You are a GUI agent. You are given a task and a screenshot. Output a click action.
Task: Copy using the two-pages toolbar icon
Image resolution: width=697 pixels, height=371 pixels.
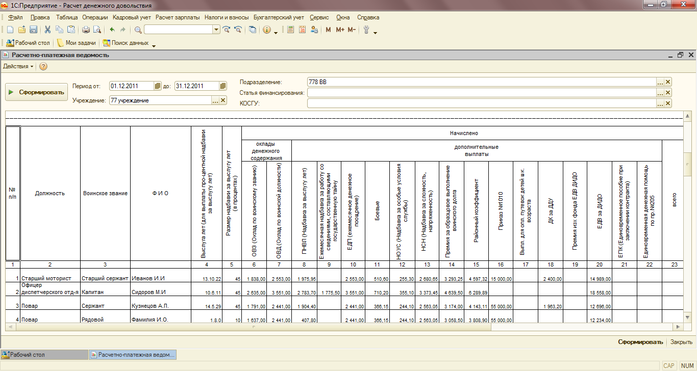click(x=60, y=30)
